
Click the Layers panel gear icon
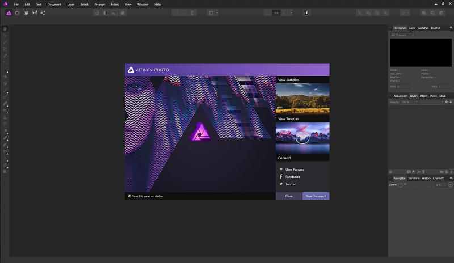(447, 102)
